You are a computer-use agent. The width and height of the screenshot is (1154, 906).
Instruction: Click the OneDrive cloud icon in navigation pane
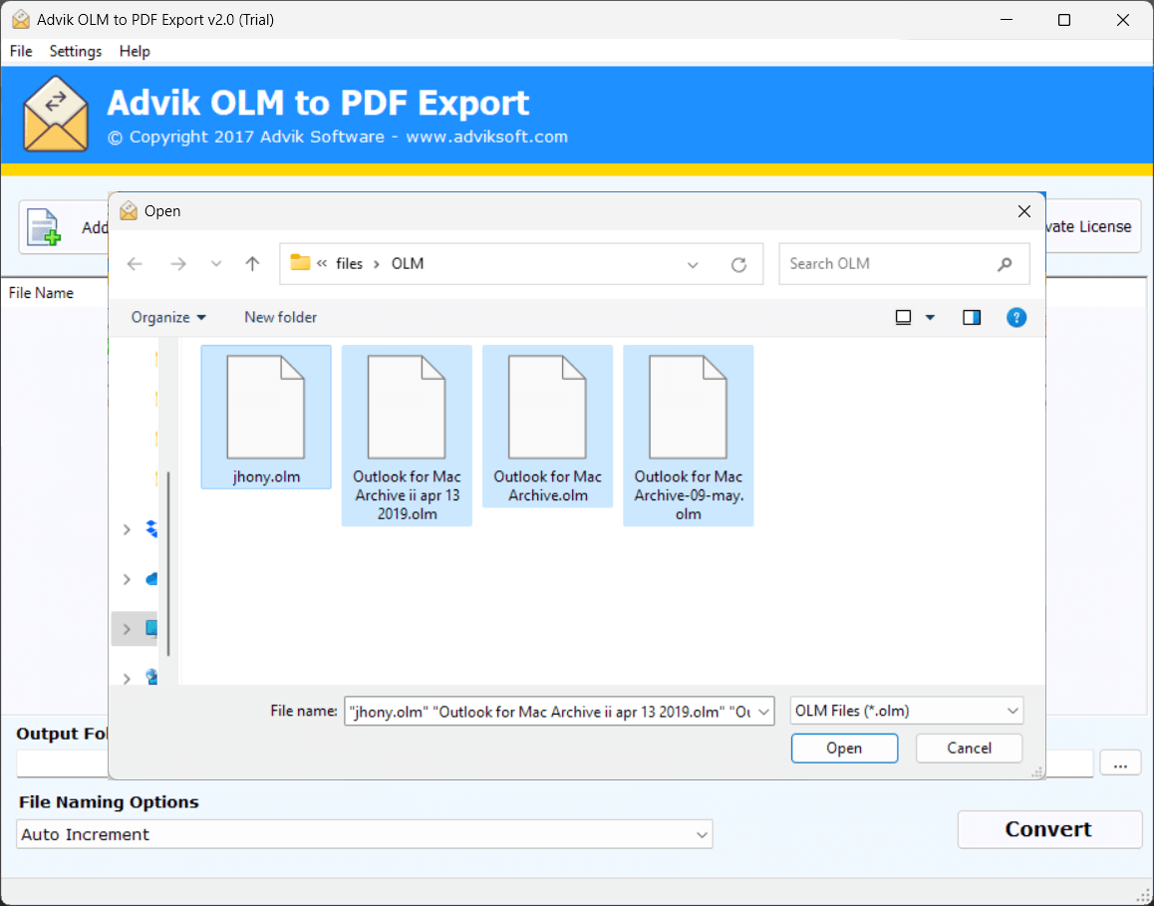(151, 579)
